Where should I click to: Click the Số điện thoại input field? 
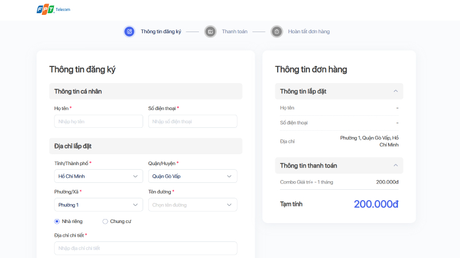[x=193, y=122]
